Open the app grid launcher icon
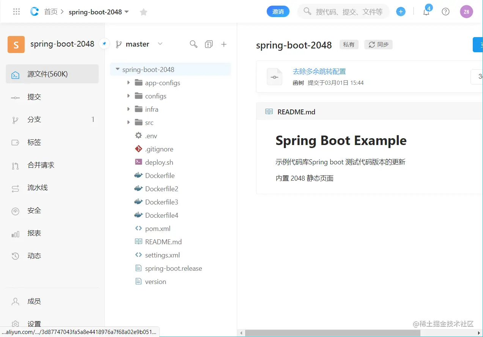 (16, 12)
